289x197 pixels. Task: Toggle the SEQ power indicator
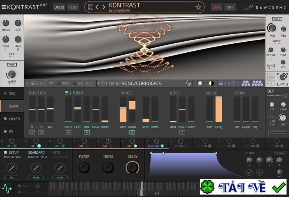click(x=5, y=93)
